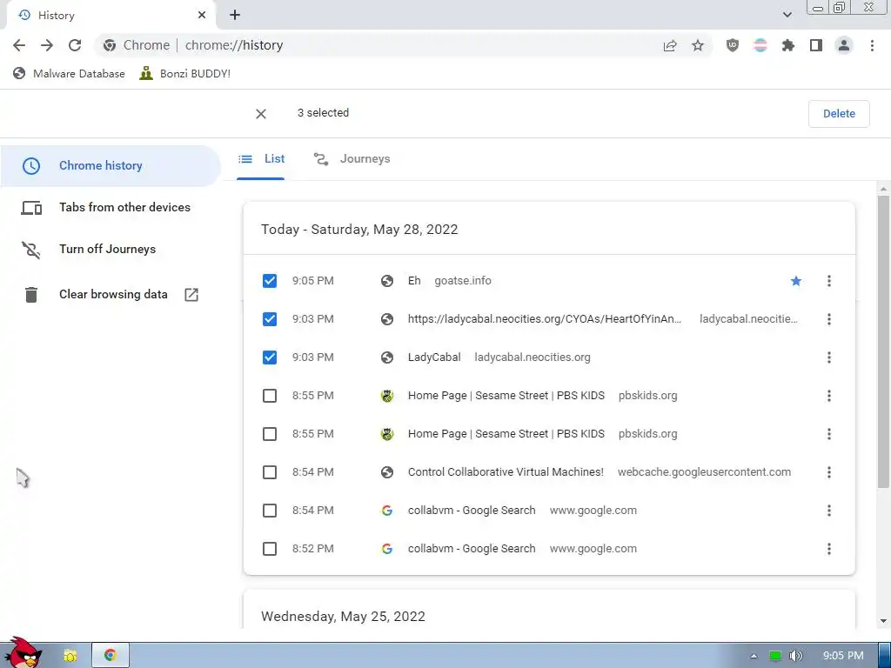Check the 8:52 PM collabvm Google Search entry
Viewport: 891px width, 668px height.
tap(270, 549)
